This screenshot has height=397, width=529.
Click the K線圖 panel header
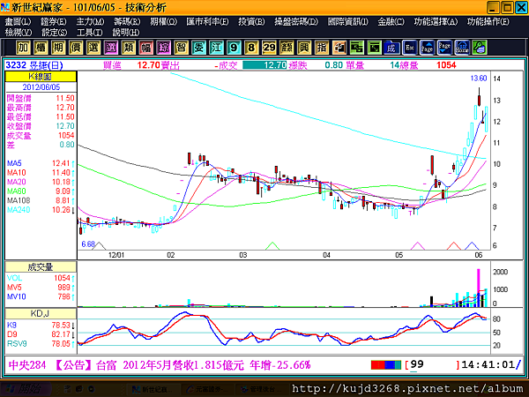[x=41, y=77]
